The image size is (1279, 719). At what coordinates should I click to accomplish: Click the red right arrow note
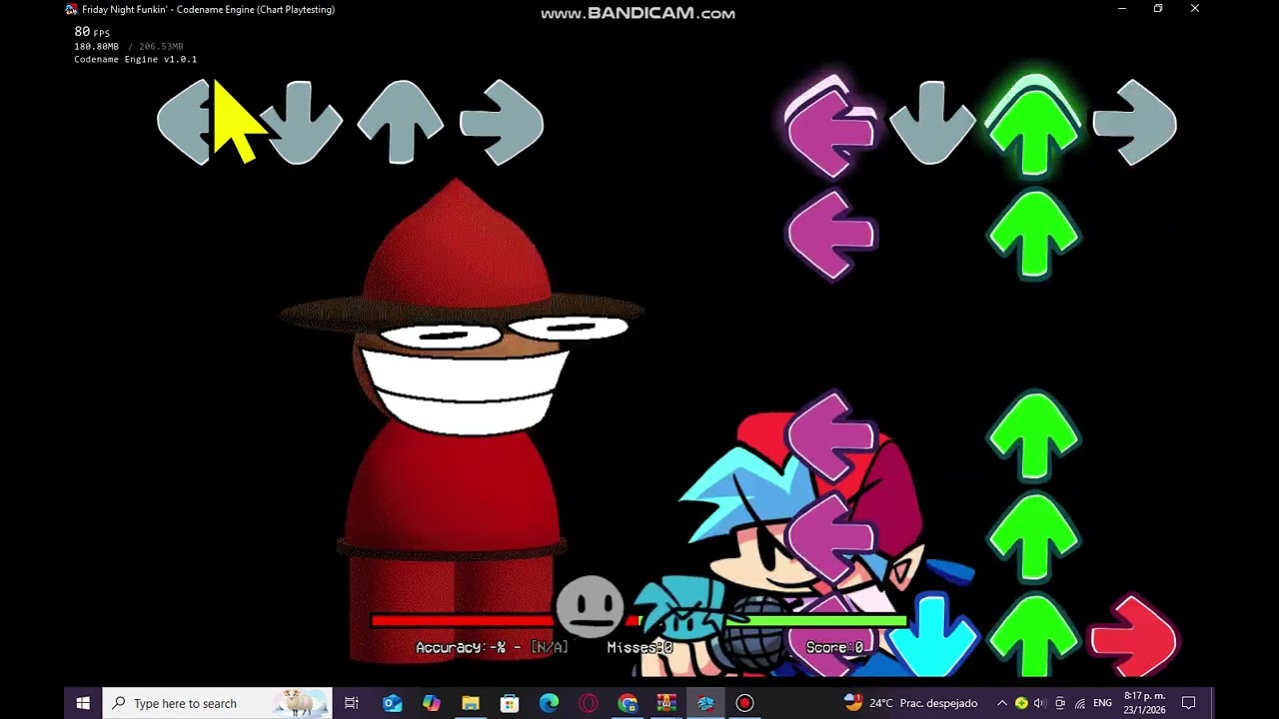pyautogui.click(x=1134, y=636)
